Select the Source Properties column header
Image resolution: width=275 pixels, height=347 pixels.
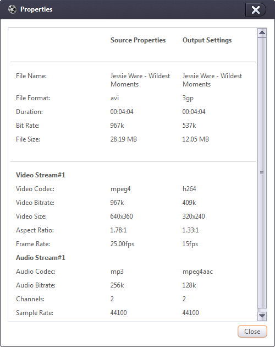138,40
